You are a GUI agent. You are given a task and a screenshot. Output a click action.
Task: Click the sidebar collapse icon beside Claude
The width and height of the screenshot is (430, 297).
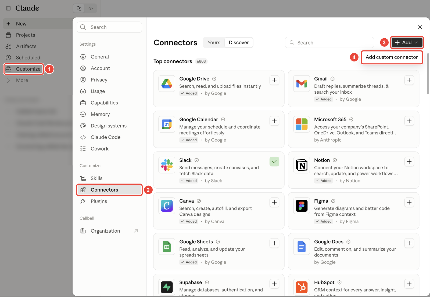8,8
